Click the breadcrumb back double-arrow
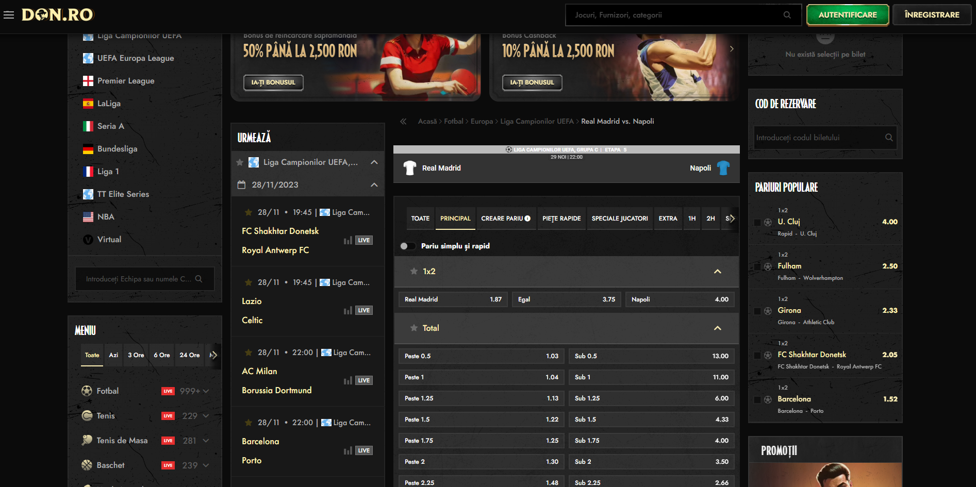The width and height of the screenshot is (976, 487). pyautogui.click(x=403, y=122)
